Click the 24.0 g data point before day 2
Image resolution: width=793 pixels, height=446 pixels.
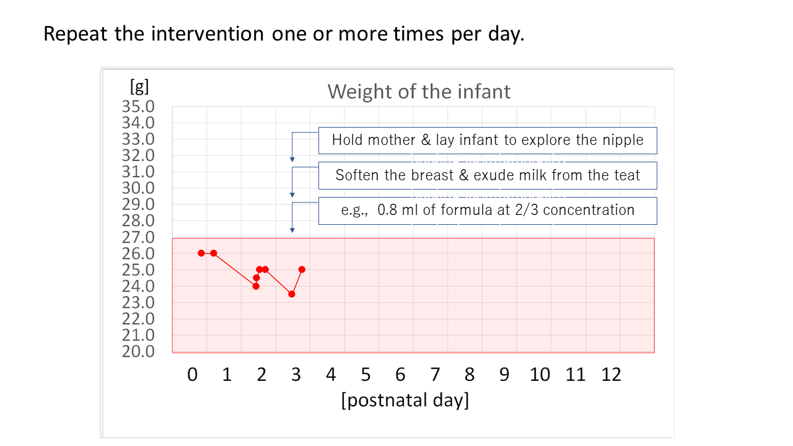256,286
